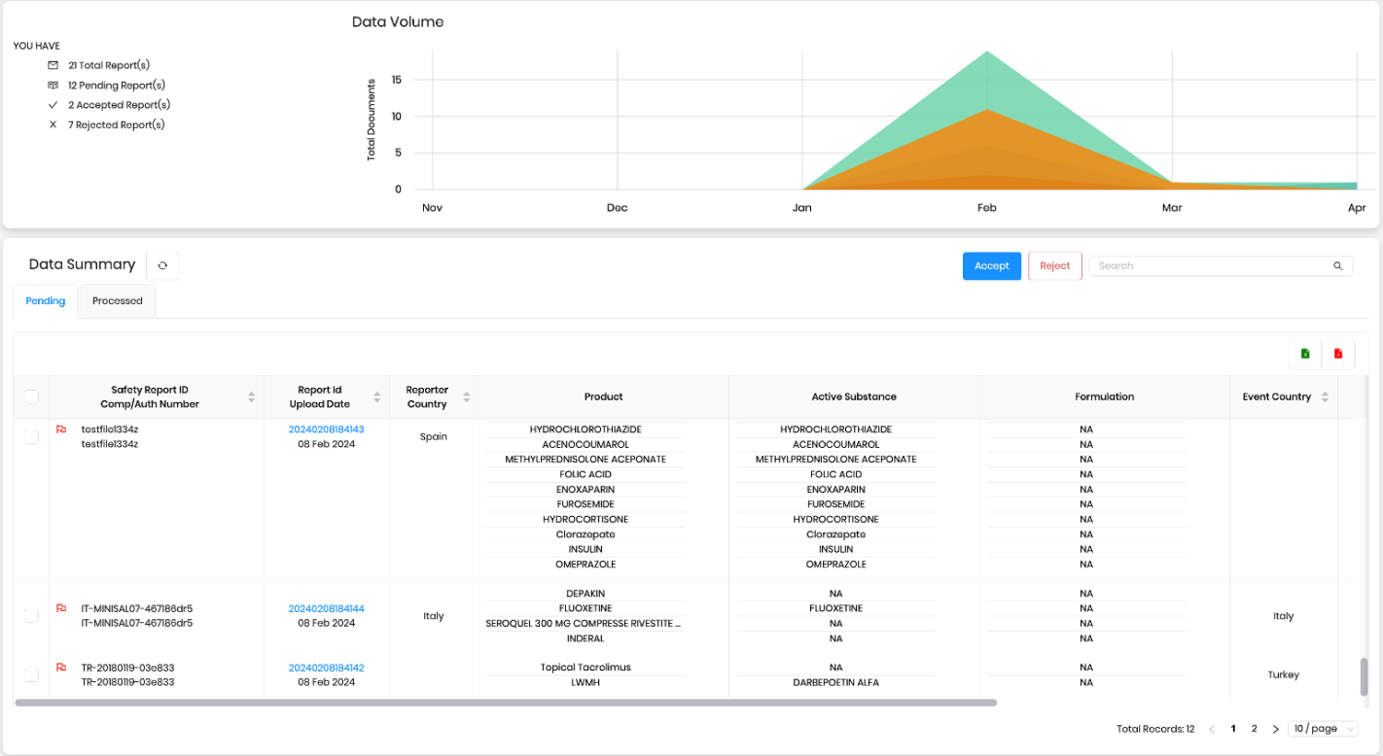Click into the Search input field

click(1210, 266)
